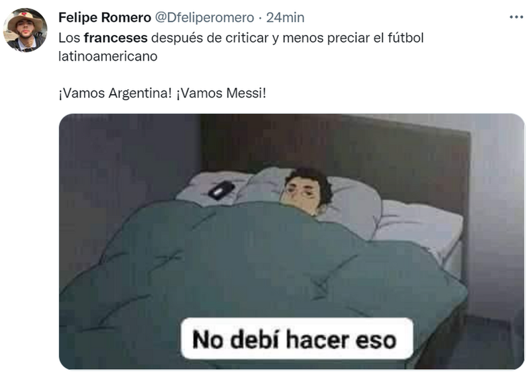
Task: Click the ¡Vamos Messi! phrase
Action: pyautogui.click(x=220, y=93)
